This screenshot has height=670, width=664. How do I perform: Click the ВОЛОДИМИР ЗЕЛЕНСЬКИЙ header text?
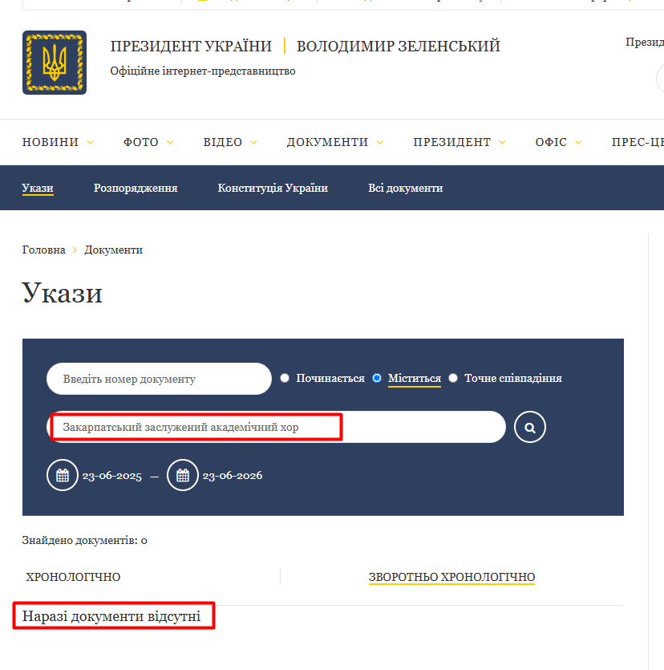tap(399, 47)
